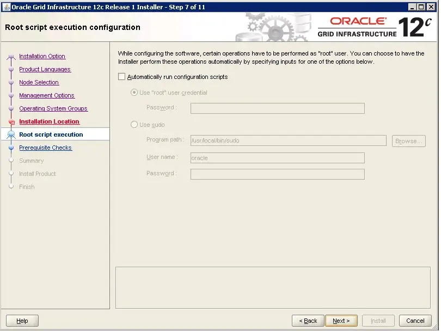Select Use sudo radio option
This screenshot has height=331, width=441.
click(134, 125)
